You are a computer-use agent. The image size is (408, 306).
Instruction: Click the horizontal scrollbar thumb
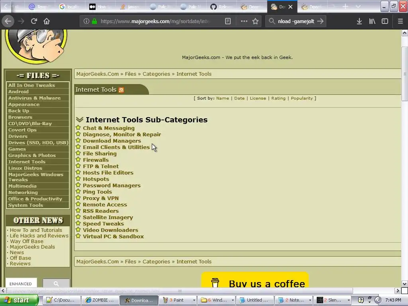tap(180, 290)
